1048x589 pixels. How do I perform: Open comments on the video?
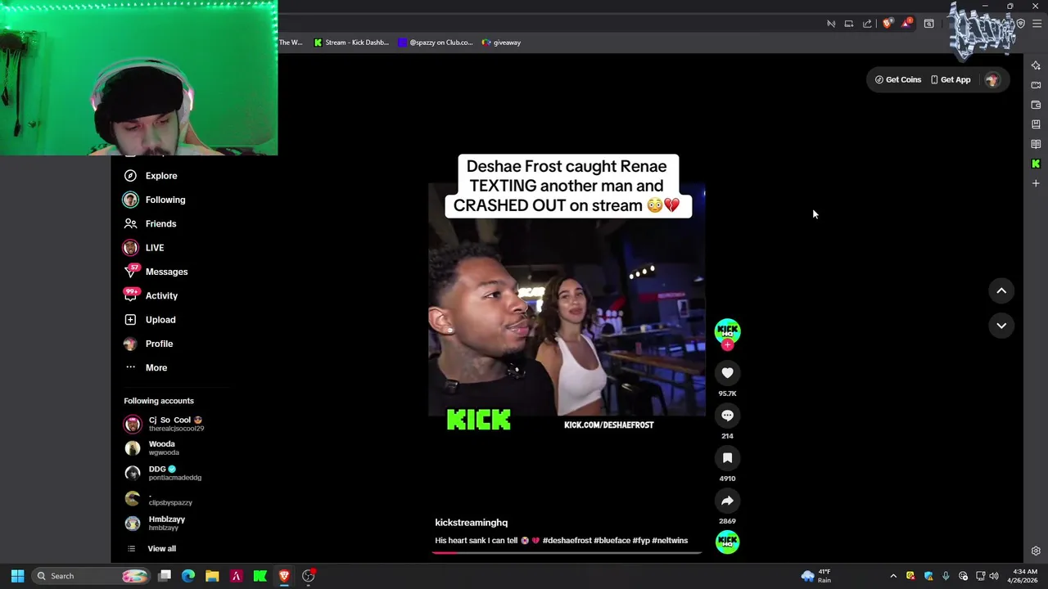(727, 416)
